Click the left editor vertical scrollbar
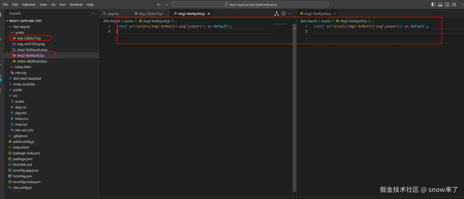 (x=294, y=108)
